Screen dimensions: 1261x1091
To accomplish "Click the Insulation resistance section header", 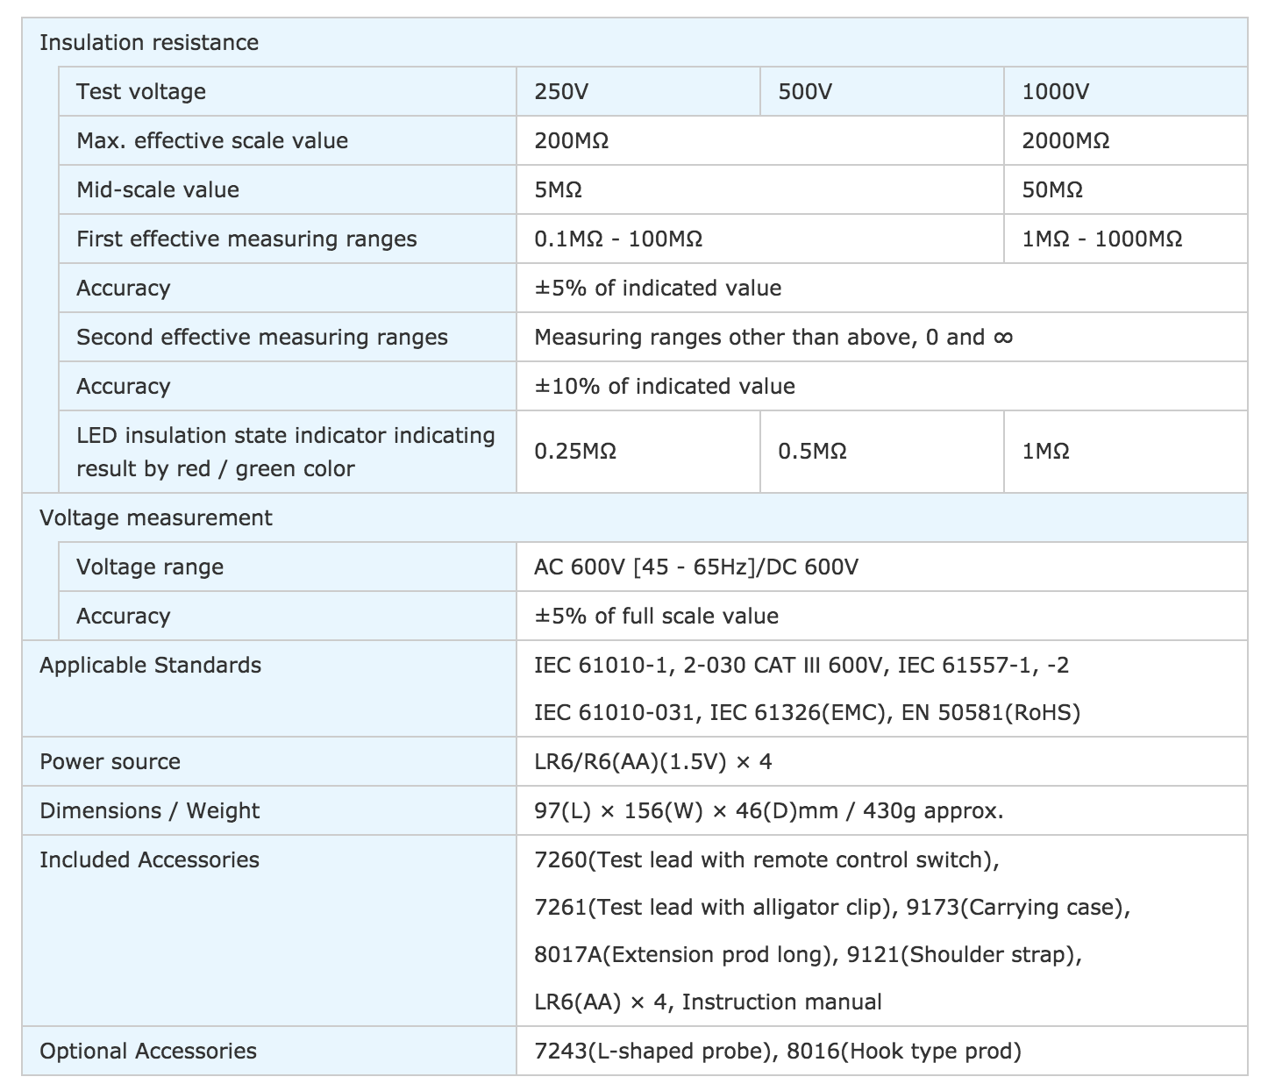I will pyautogui.click(x=149, y=43).
